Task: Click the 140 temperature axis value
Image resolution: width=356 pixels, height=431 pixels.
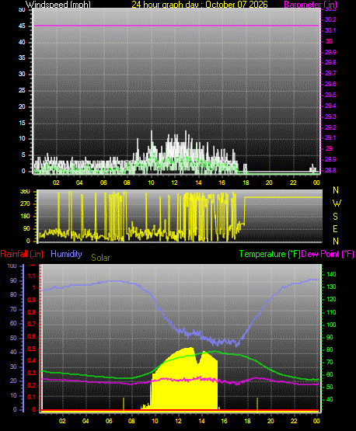Action: point(331,274)
